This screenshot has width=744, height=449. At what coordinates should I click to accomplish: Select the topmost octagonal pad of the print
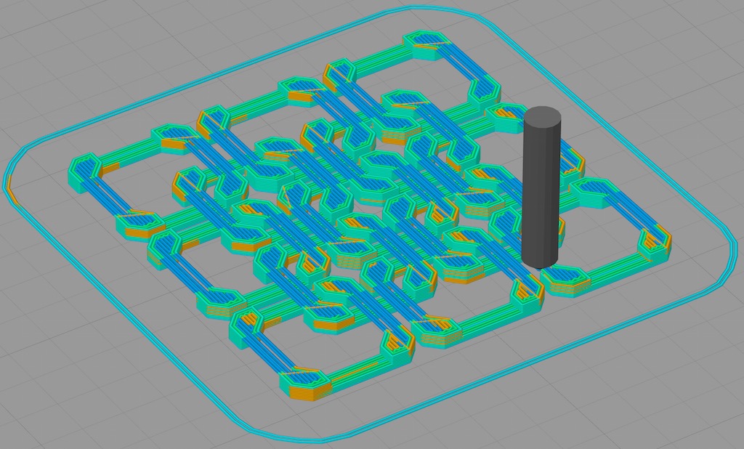click(424, 45)
